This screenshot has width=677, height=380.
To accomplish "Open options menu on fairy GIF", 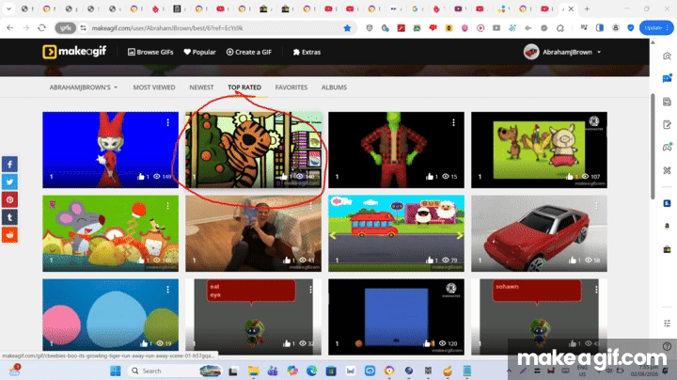I will tap(168, 122).
